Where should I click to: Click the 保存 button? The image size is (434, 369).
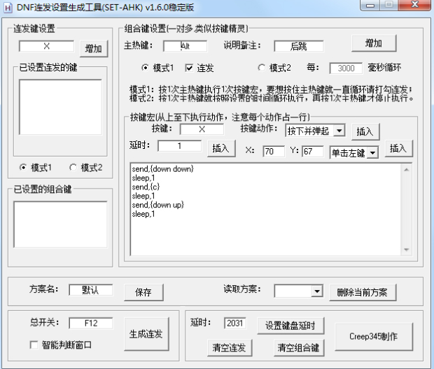[x=143, y=292]
